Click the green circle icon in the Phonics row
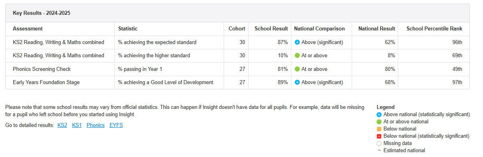The height and width of the screenshot is (157, 483). click(x=297, y=69)
